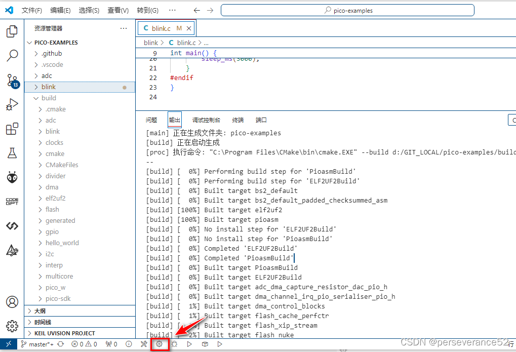Open the 文件(F) menu
Screen dimensions: 516x352
(32, 10)
